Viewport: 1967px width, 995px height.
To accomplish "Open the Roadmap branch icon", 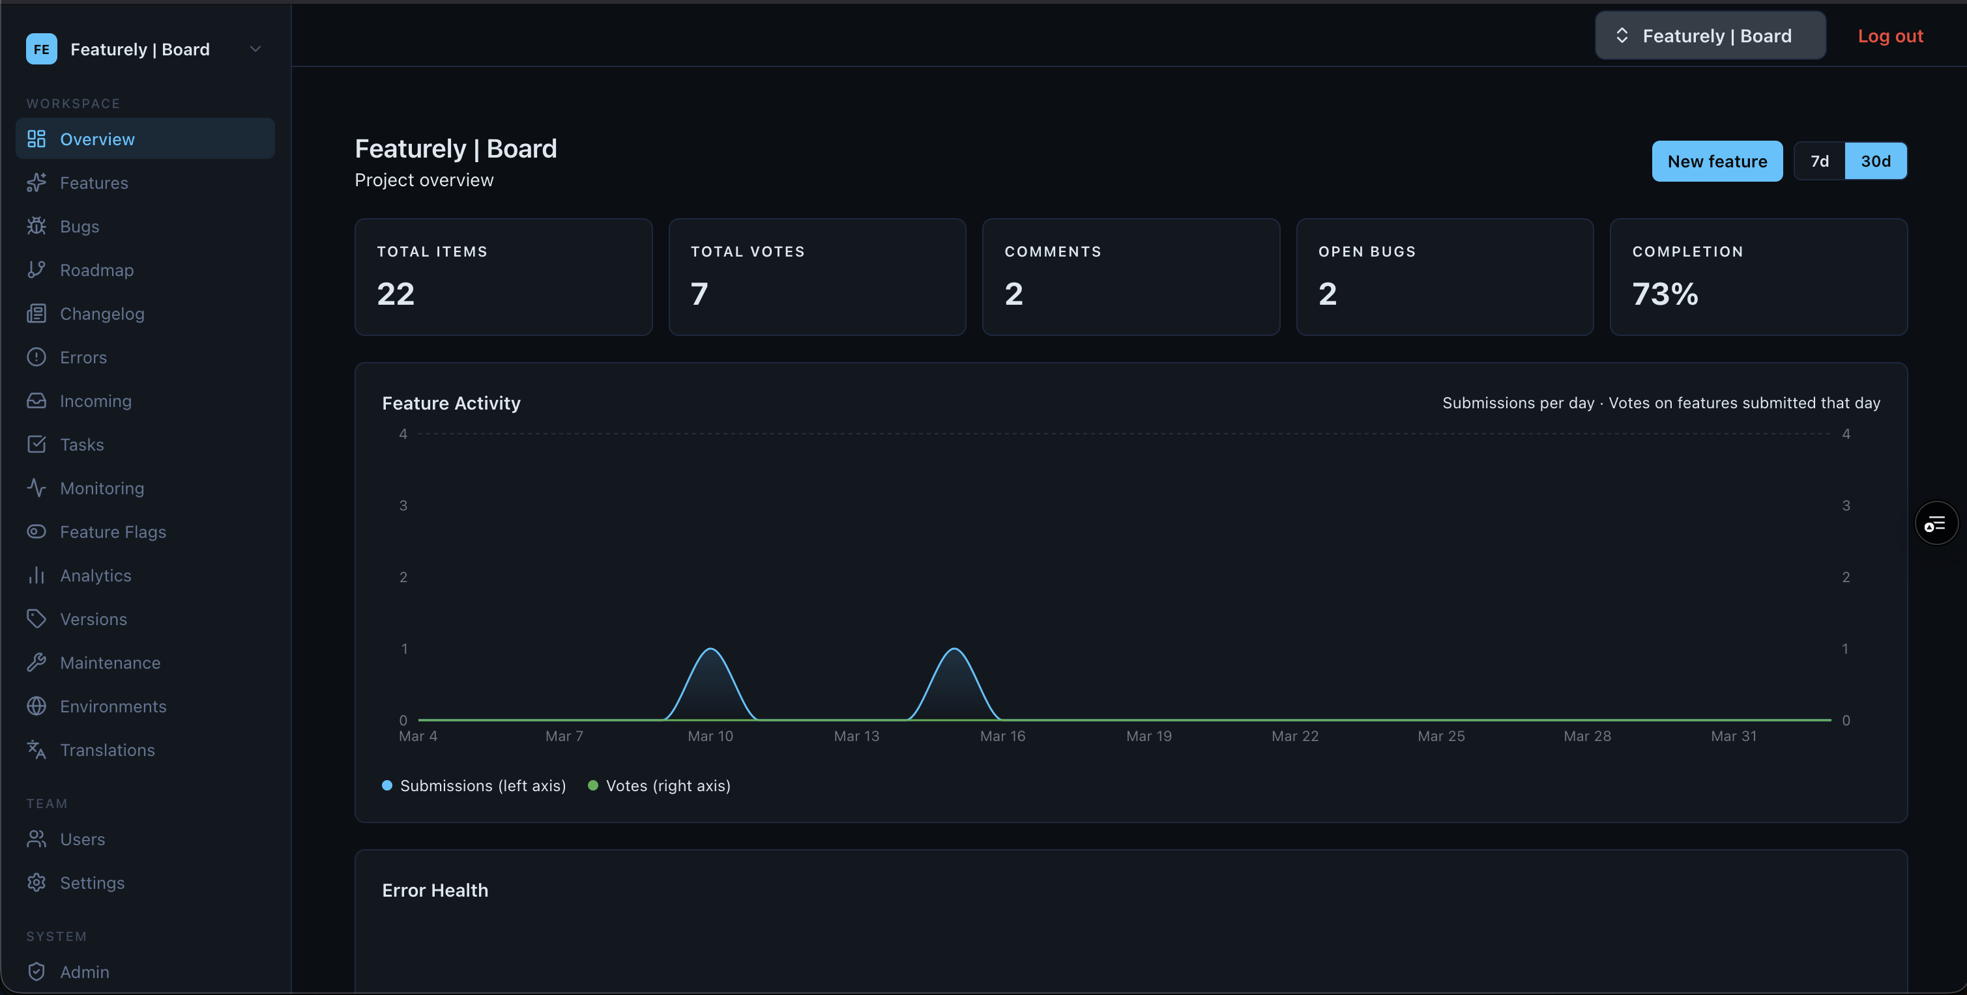I will [x=36, y=270].
